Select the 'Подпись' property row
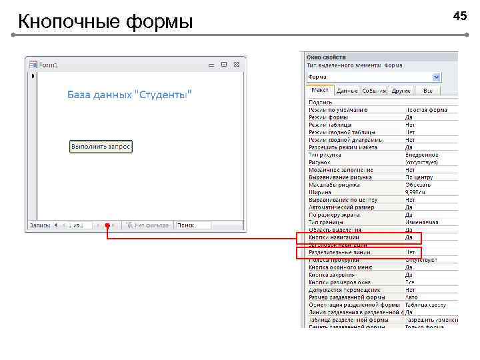The width and height of the screenshot is (480, 360). click(383, 102)
